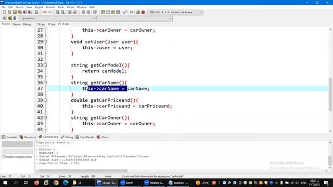Click the Stop Execution X icon
The image size is (333, 187).
click(x=131, y=12)
